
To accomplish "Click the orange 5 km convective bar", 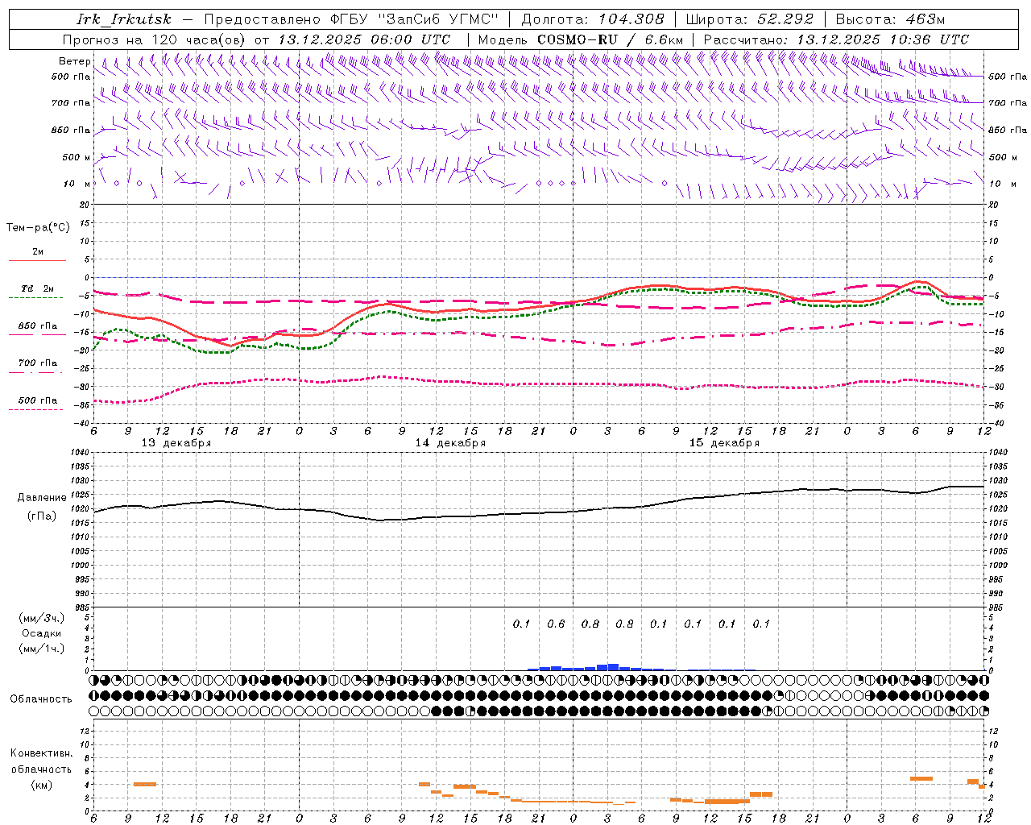I will click(921, 778).
